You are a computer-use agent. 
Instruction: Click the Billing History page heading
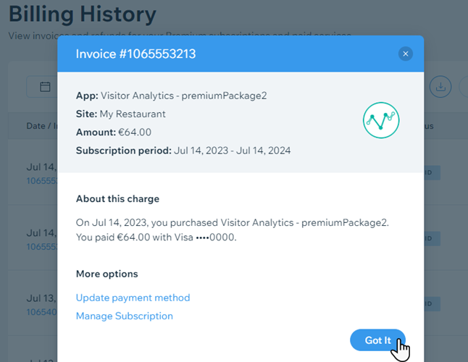click(x=83, y=14)
